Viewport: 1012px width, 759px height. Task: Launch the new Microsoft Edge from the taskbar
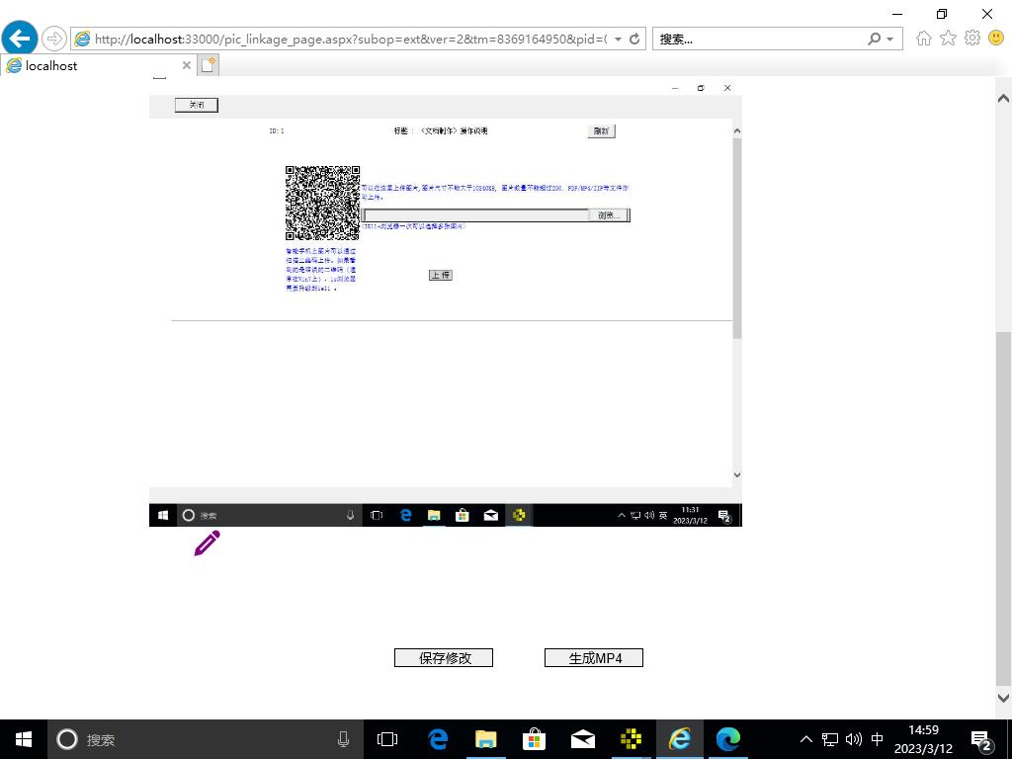728,739
